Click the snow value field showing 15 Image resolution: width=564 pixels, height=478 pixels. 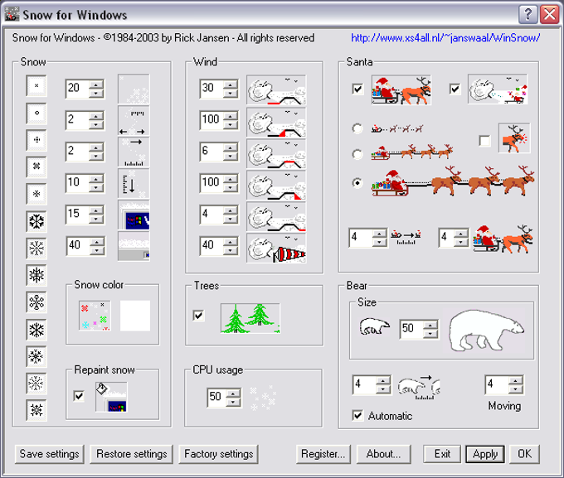coord(77,215)
